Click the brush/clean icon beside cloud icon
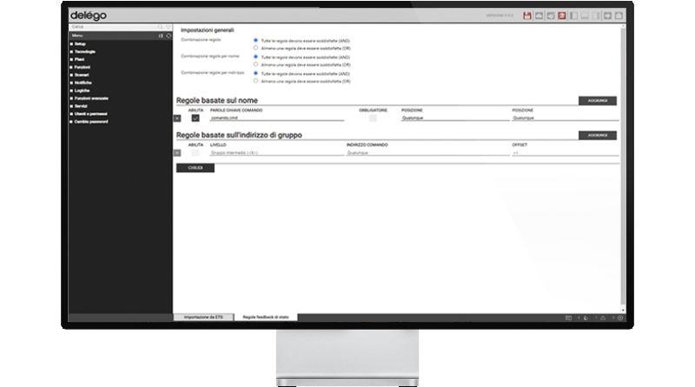The height and width of the screenshot is (387, 695). pos(551,16)
